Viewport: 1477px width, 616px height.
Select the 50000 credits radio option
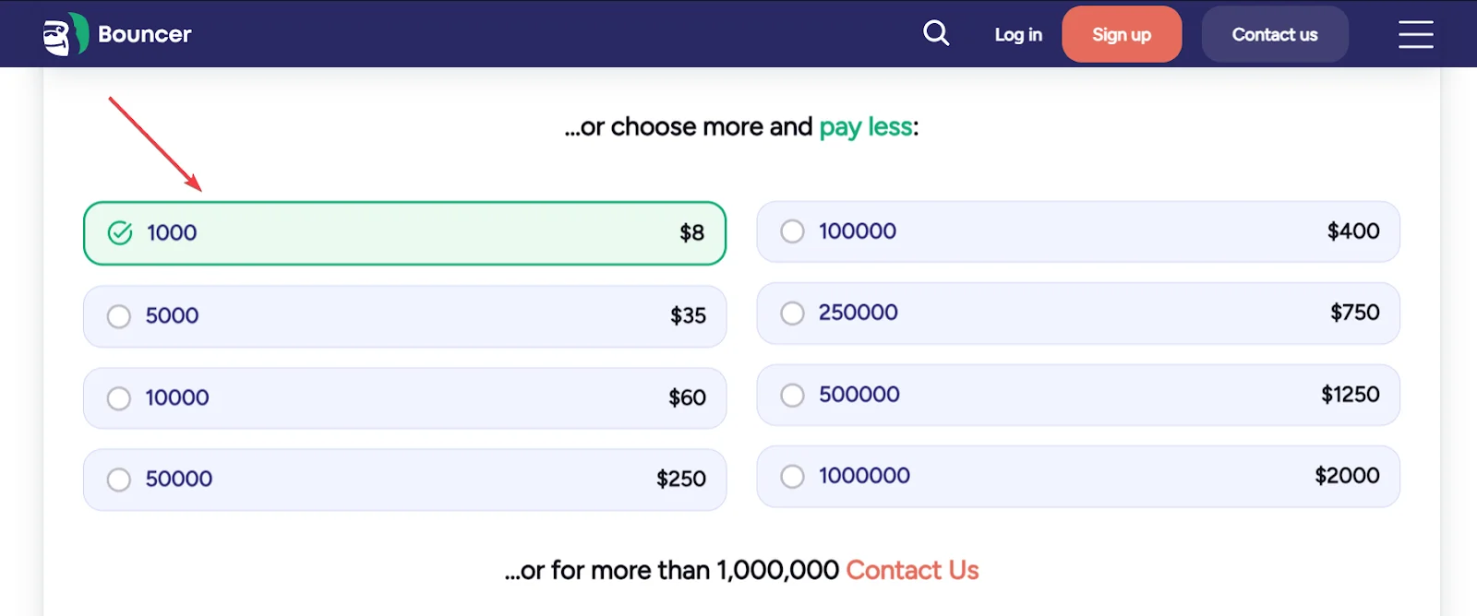click(x=119, y=480)
